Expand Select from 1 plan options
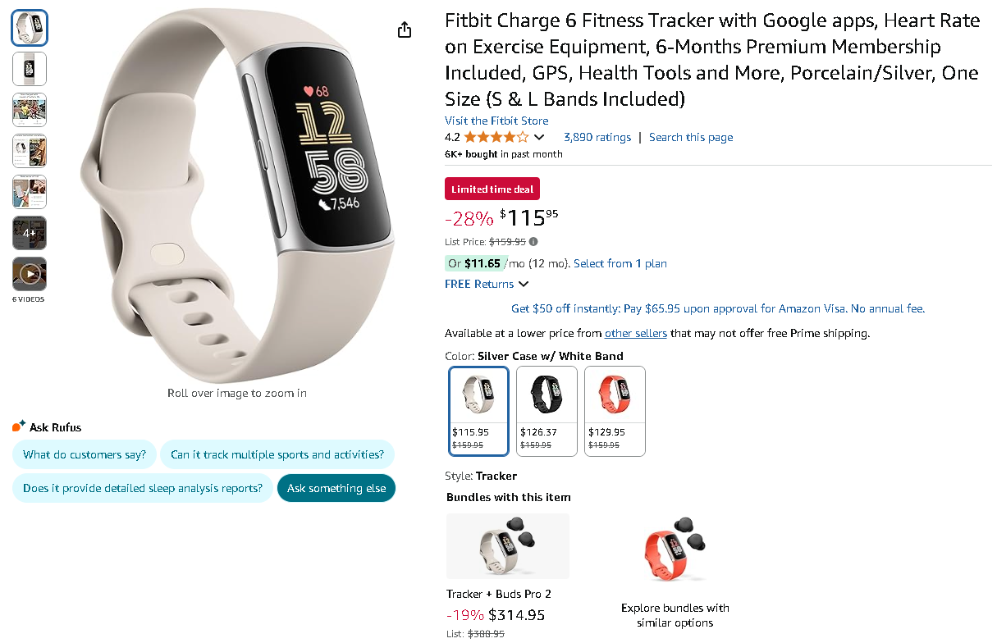 tap(619, 262)
